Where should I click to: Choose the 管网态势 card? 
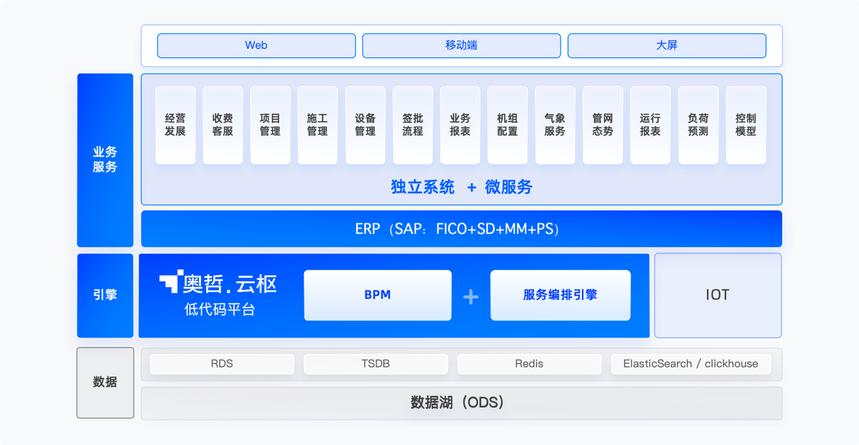coord(603,125)
